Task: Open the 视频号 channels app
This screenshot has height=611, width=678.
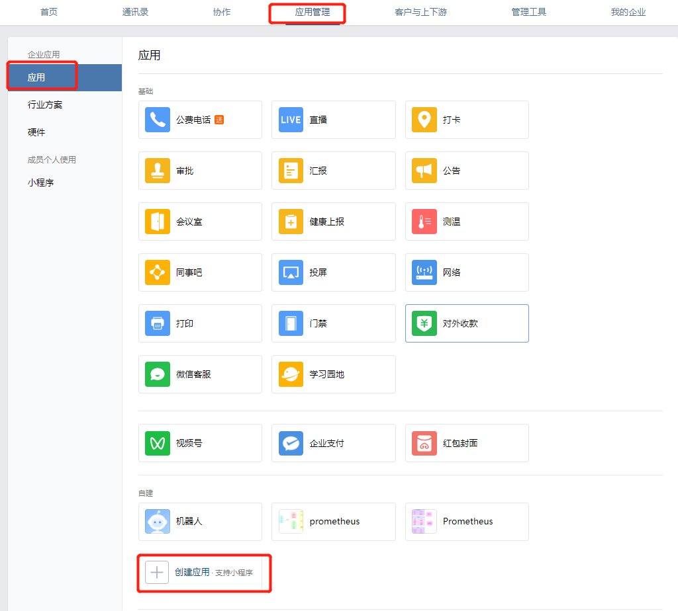Action: pos(200,443)
